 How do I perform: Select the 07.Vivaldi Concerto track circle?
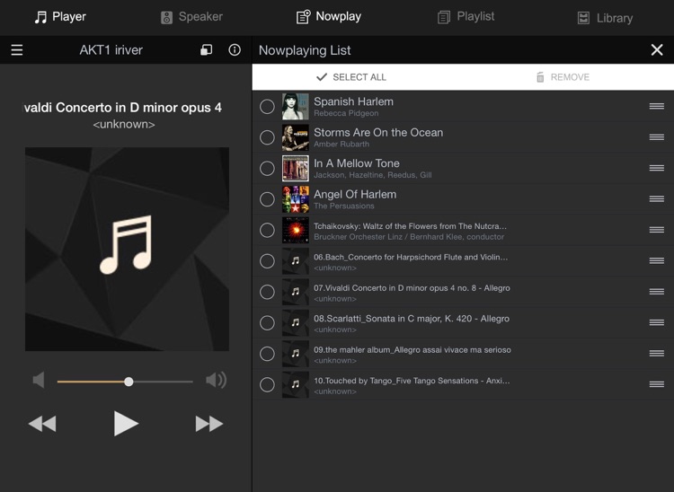pyautogui.click(x=267, y=292)
